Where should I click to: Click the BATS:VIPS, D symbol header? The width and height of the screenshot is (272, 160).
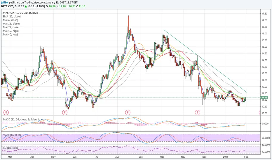tap(9, 6)
